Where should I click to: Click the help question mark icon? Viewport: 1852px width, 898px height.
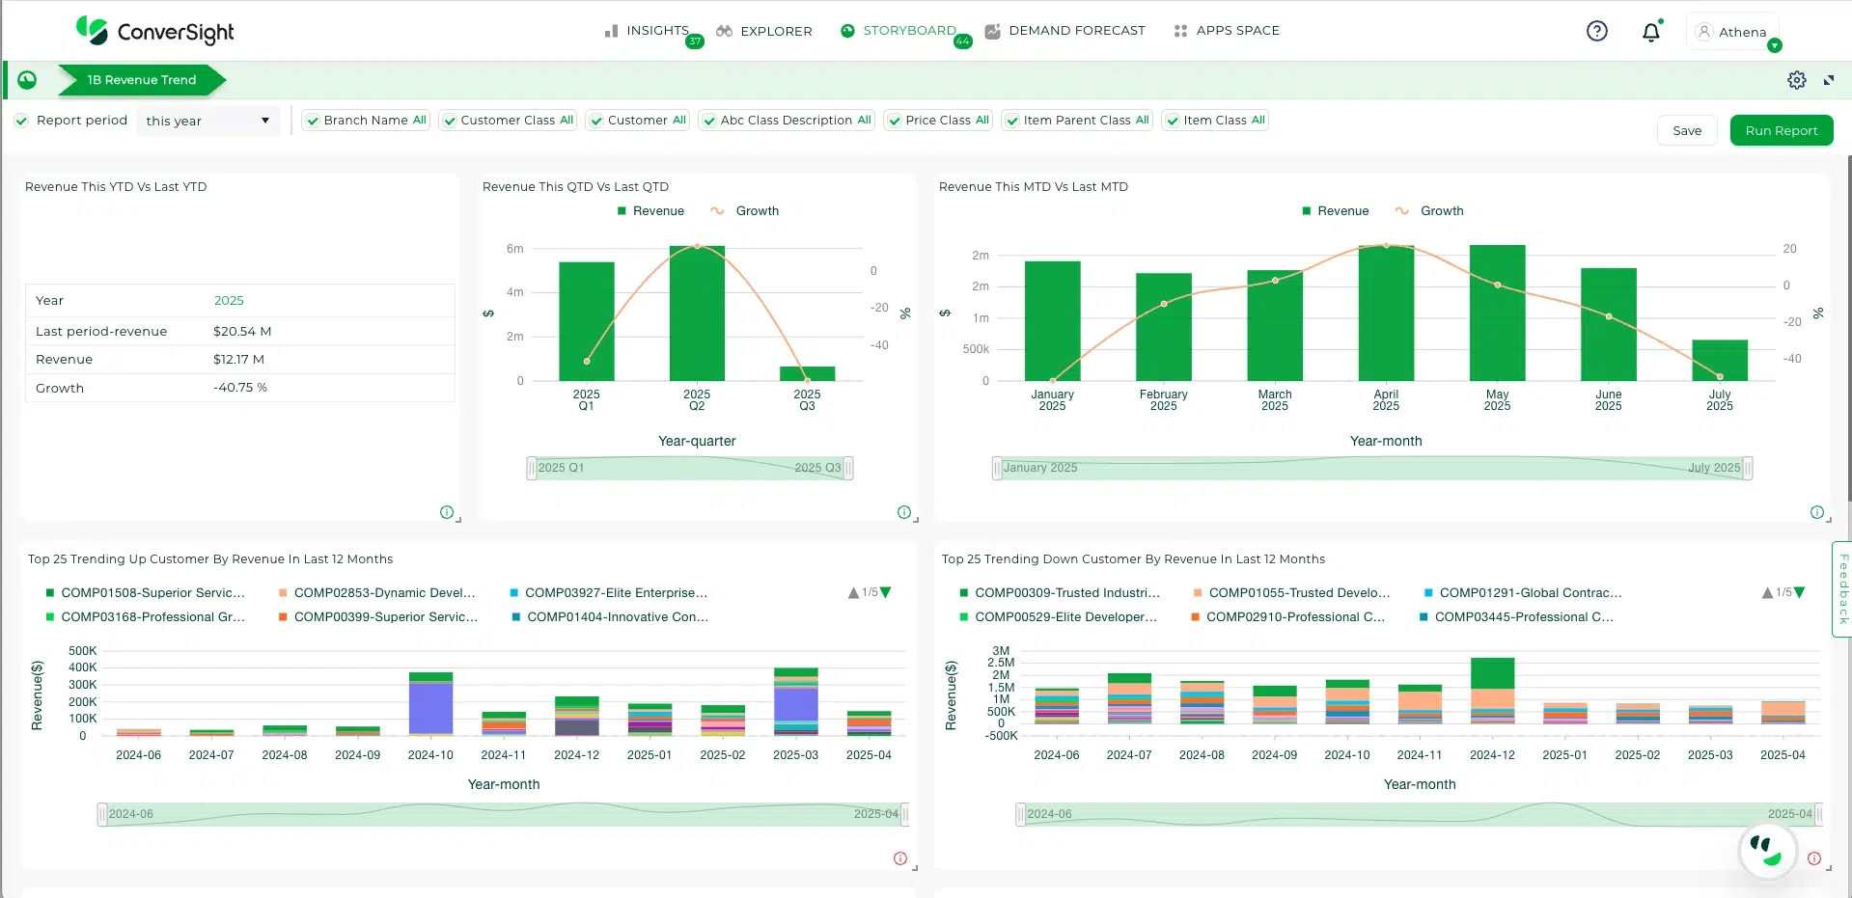1597,31
